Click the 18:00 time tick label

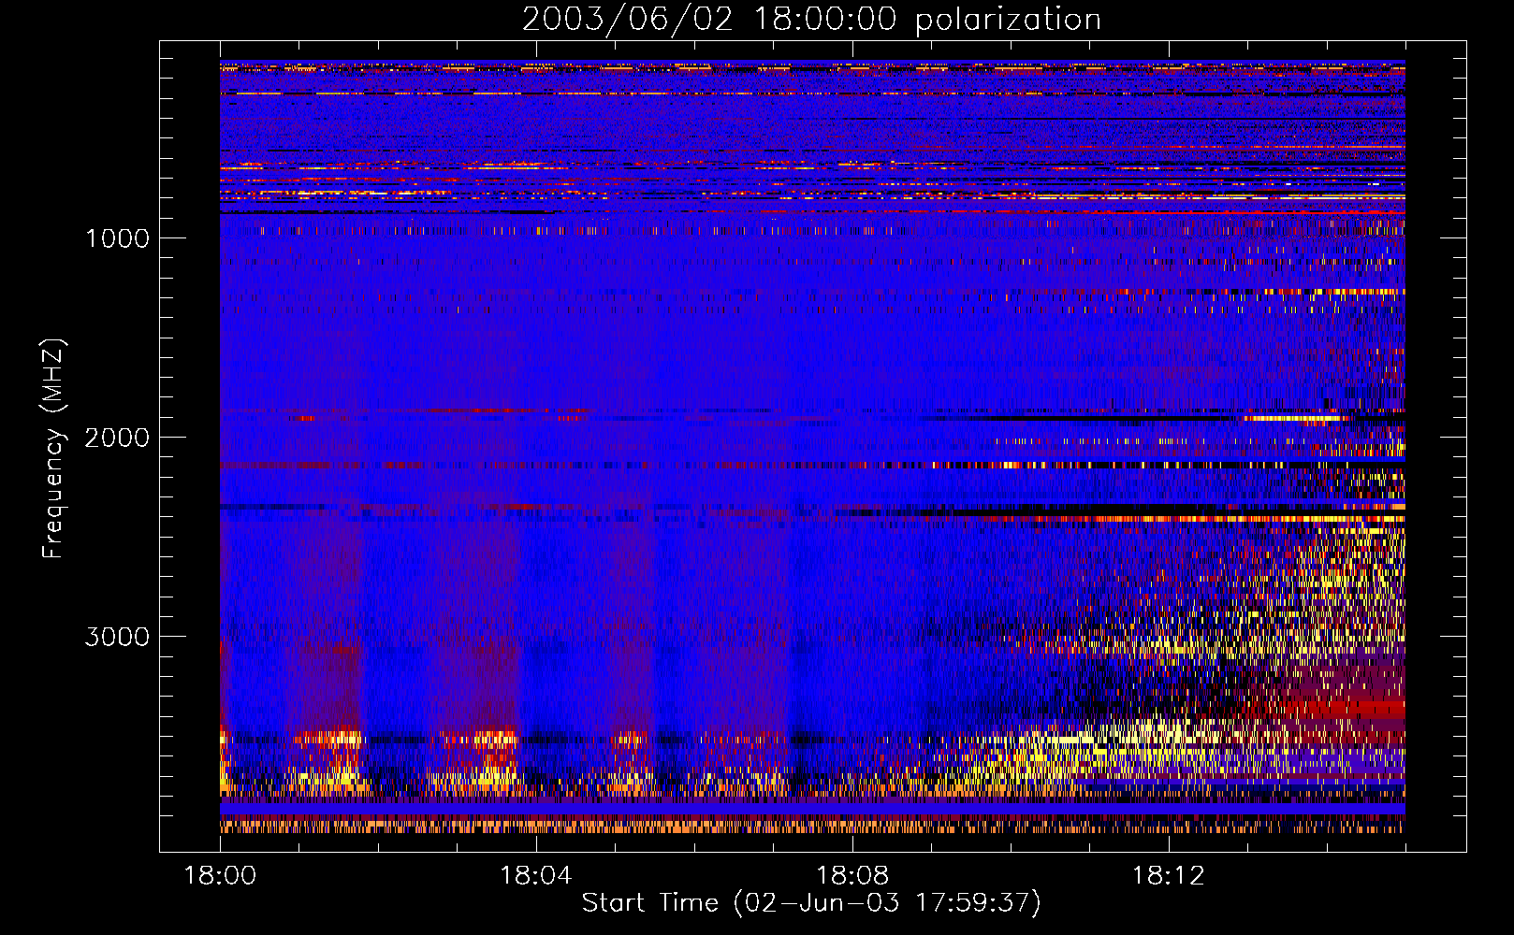point(220,876)
